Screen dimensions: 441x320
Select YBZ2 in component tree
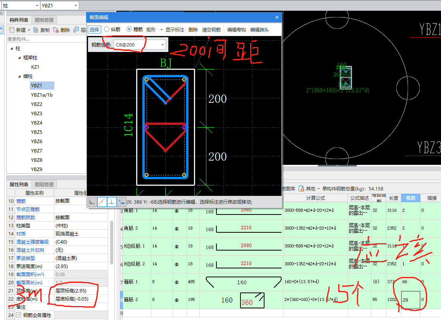(x=36, y=104)
